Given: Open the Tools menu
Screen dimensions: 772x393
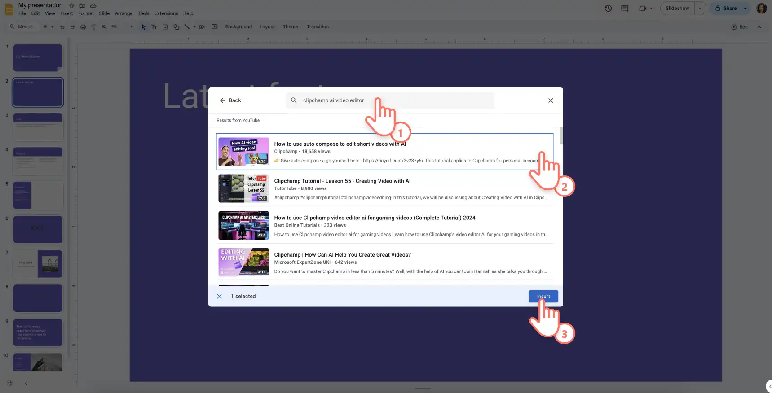Looking at the screenshot, I should (x=143, y=13).
